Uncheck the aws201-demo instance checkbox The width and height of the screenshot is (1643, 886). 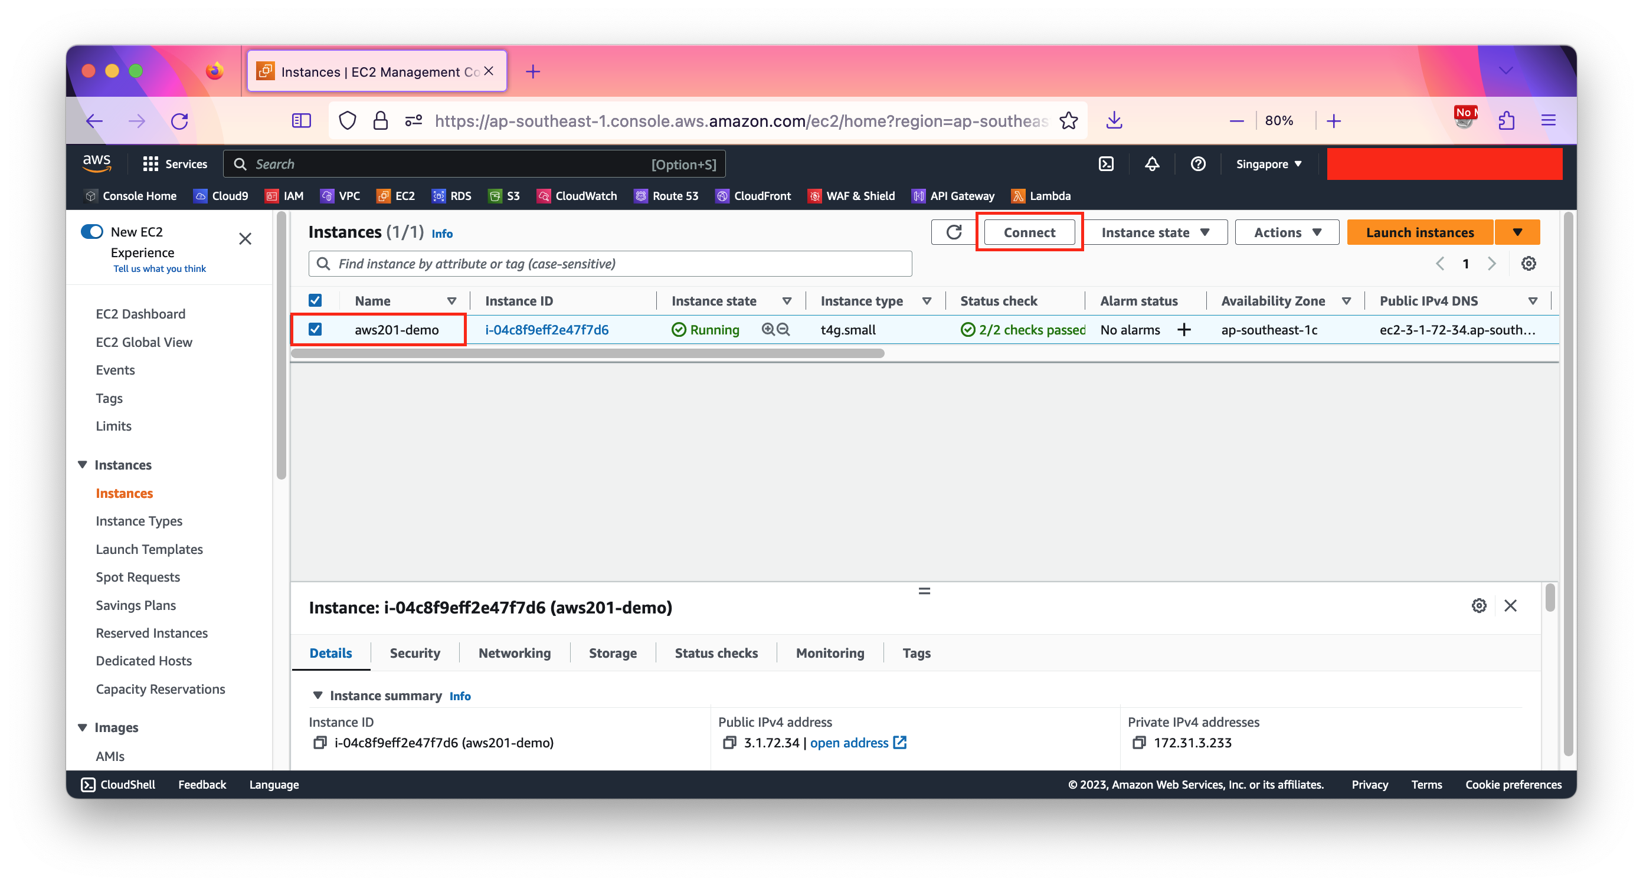click(315, 329)
